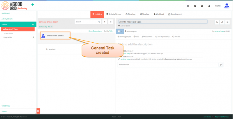Click the Recycle Bin trash icon
This screenshot has height=120, width=233.
[x=33, y=37]
